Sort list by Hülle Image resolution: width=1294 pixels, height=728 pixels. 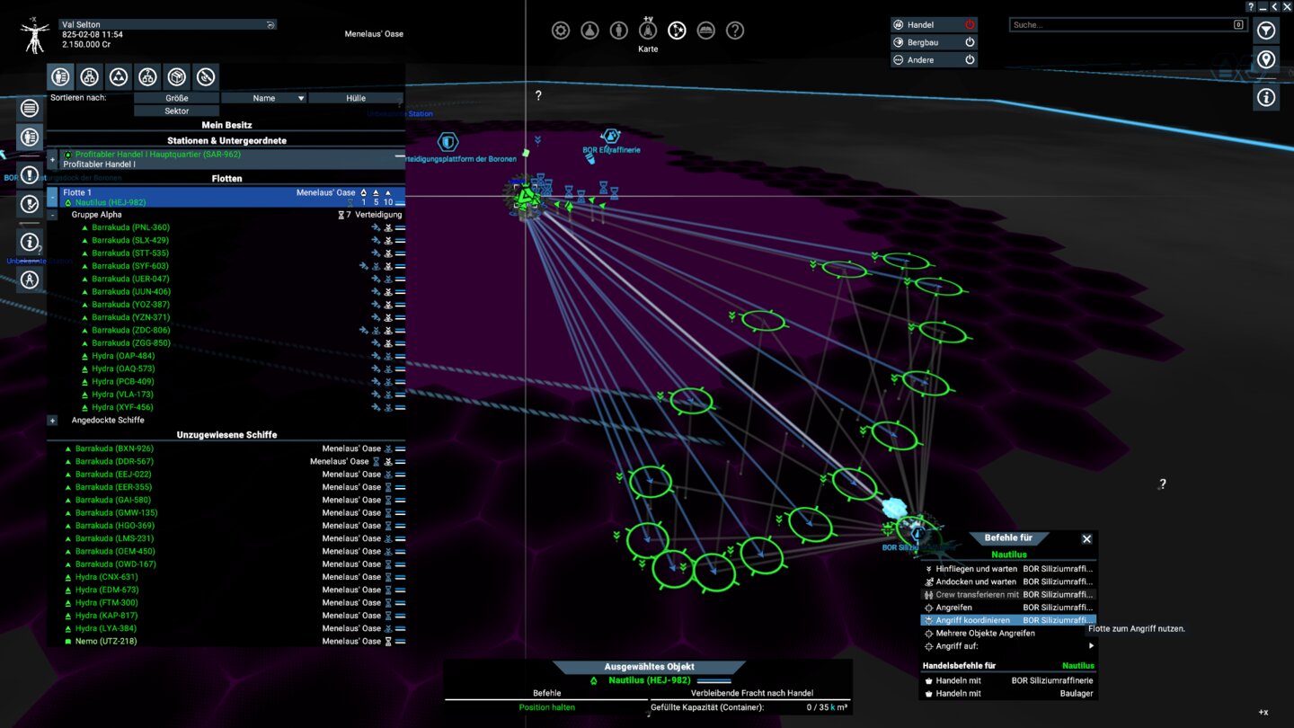coord(356,98)
